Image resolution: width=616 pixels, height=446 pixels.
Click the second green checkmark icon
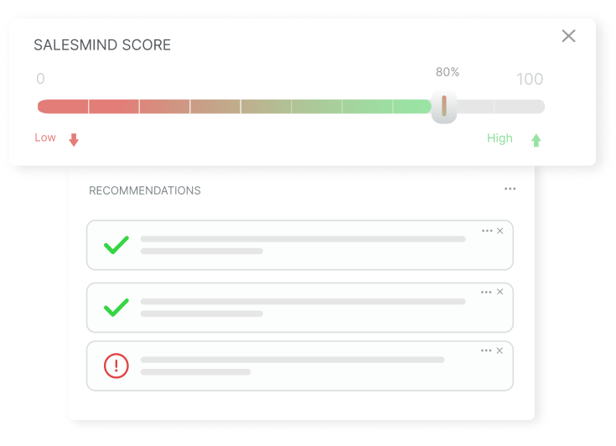pyautogui.click(x=116, y=308)
